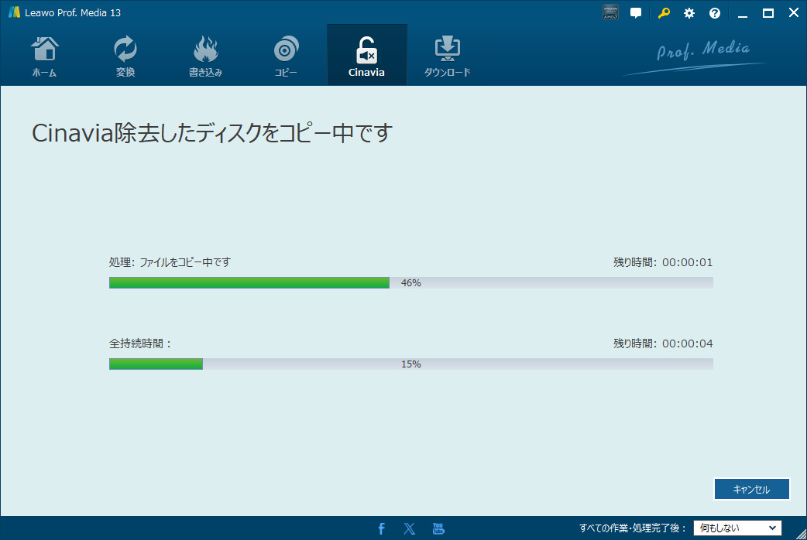This screenshot has height=540, width=807.
Task: Click the Cinavia除去したディスクをコピー中です heading
Action: coord(212,133)
